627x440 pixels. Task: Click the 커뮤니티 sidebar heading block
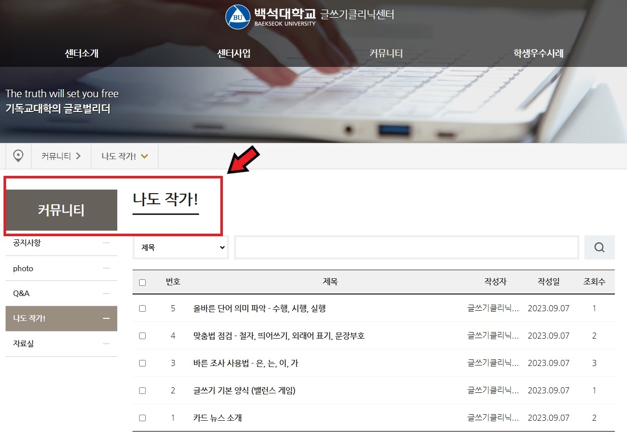click(61, 210)
